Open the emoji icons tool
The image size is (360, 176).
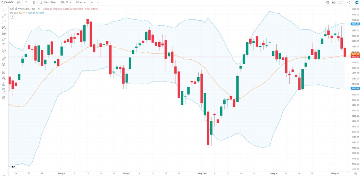pyautogui.click(x=4, y=51)
